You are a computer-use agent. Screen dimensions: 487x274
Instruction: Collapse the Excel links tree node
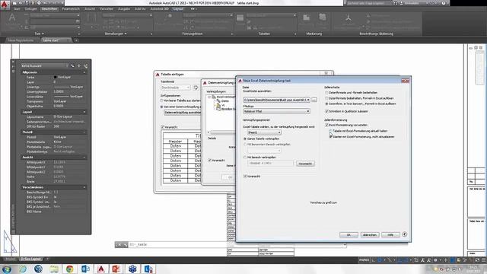(209, 97)
